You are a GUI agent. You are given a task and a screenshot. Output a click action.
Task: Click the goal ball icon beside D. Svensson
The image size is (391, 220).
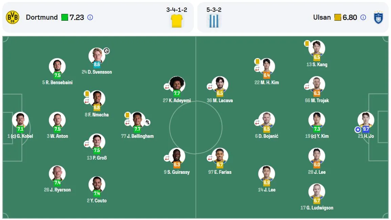(x=106, y=51)
